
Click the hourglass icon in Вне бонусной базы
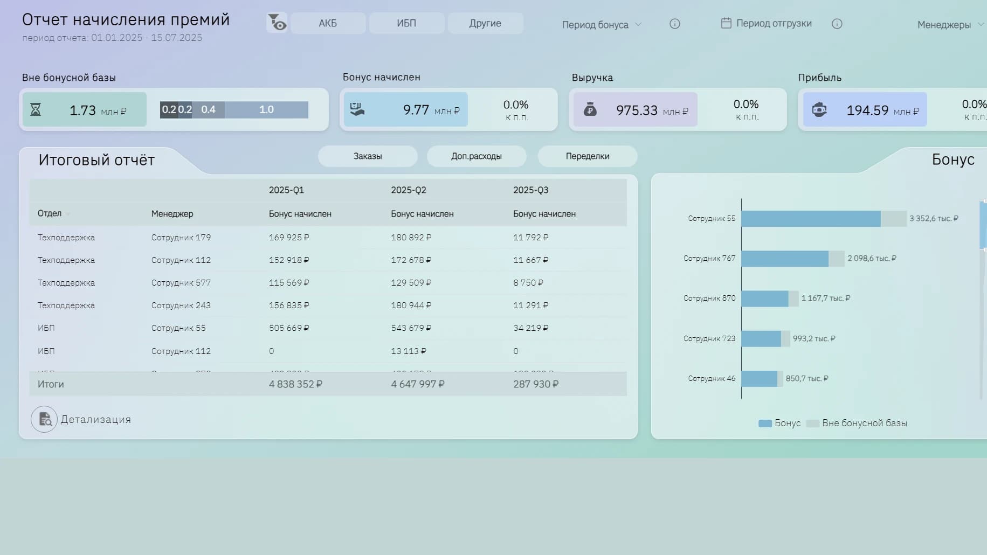(36, 110)
